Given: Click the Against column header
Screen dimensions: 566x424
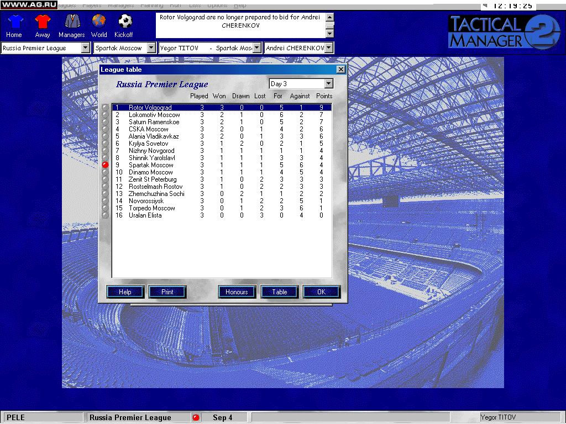Looking at the screenshot, I should tap(300, 96).
